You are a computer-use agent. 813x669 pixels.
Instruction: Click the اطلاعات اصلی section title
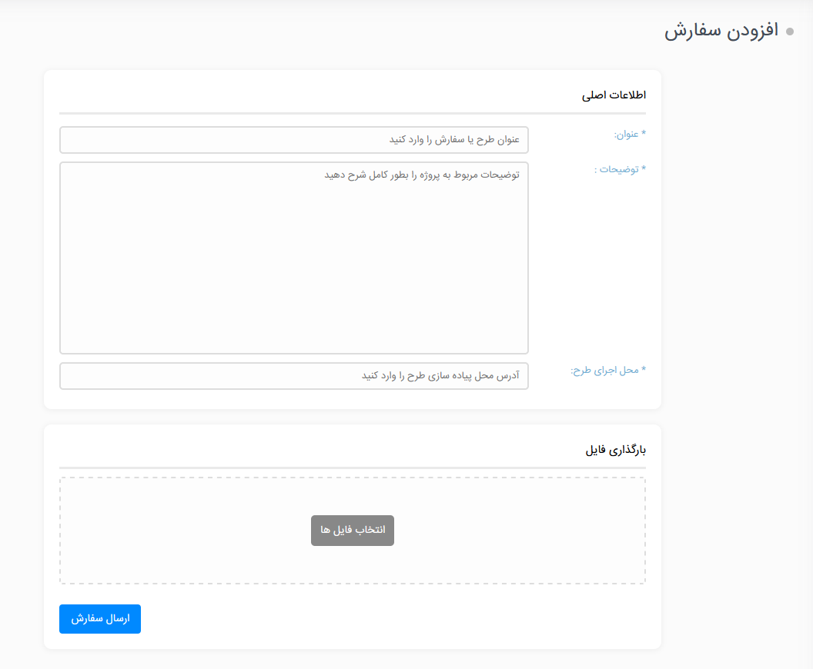(x=614, y=95)
